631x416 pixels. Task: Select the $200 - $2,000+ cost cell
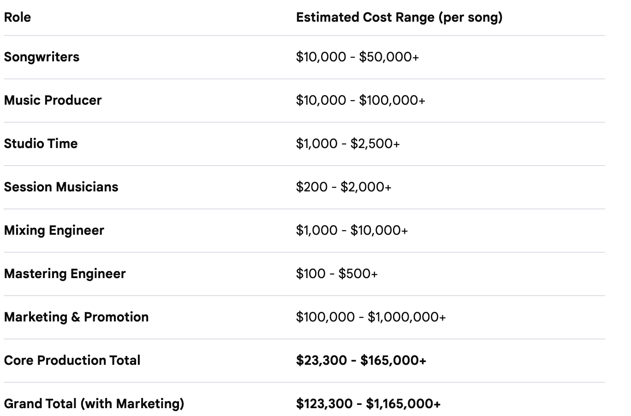click(344, 187)
